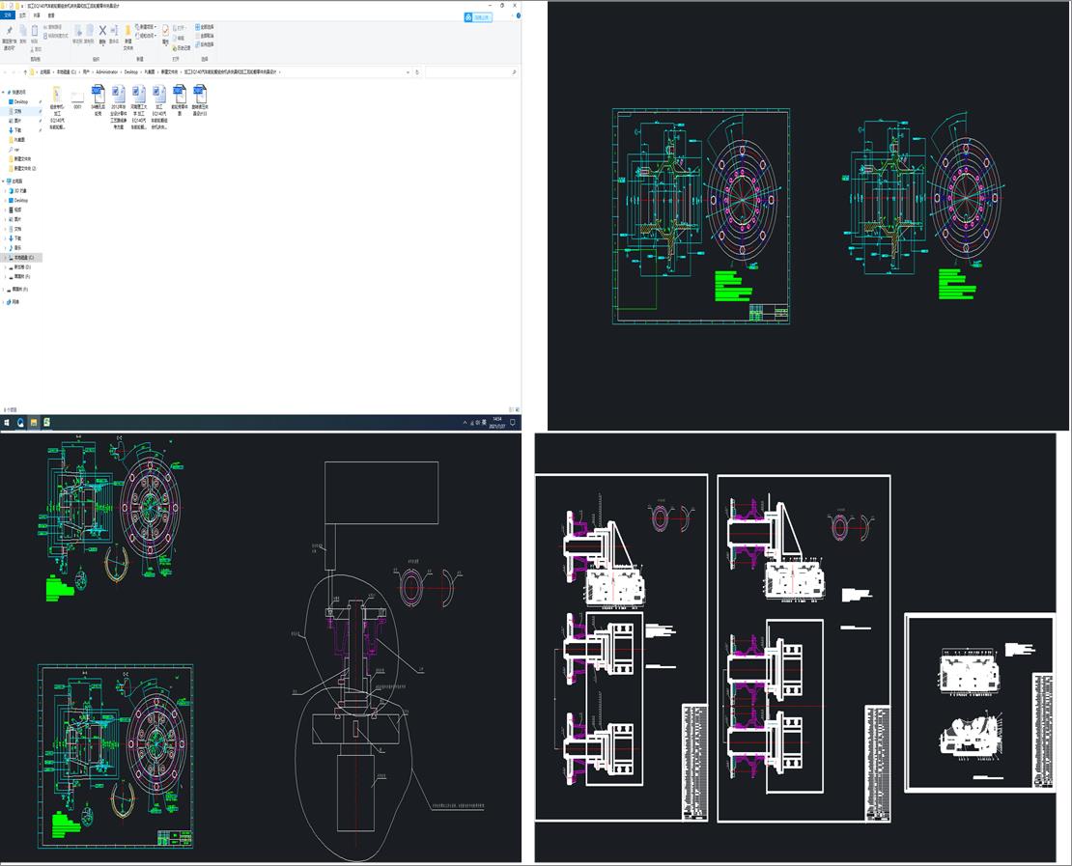This screenshot has height=866, width=1072.
Task: Click the Paste shortcut command
Action: point(56,36)
